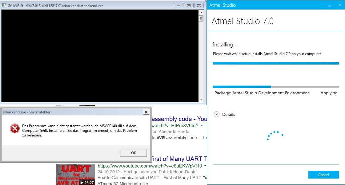Close the Atmel Studio installer window
Image resolution: width=345 pixels, height=185 pixels.
click(340, 5)
